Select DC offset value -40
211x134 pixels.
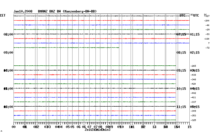coord(207,25)
